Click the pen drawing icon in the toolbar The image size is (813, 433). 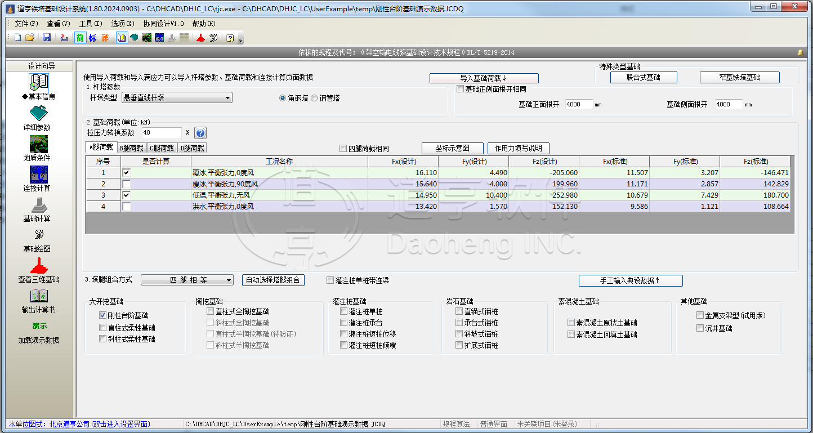[213, 38]
